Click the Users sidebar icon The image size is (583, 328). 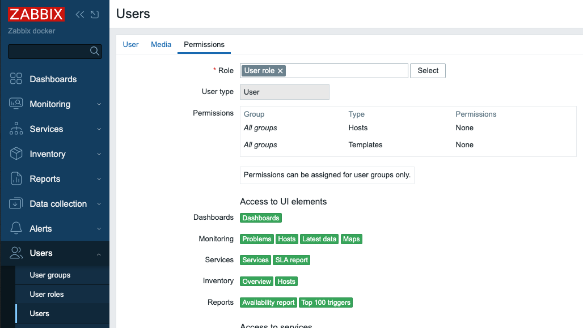click(15, 253)
